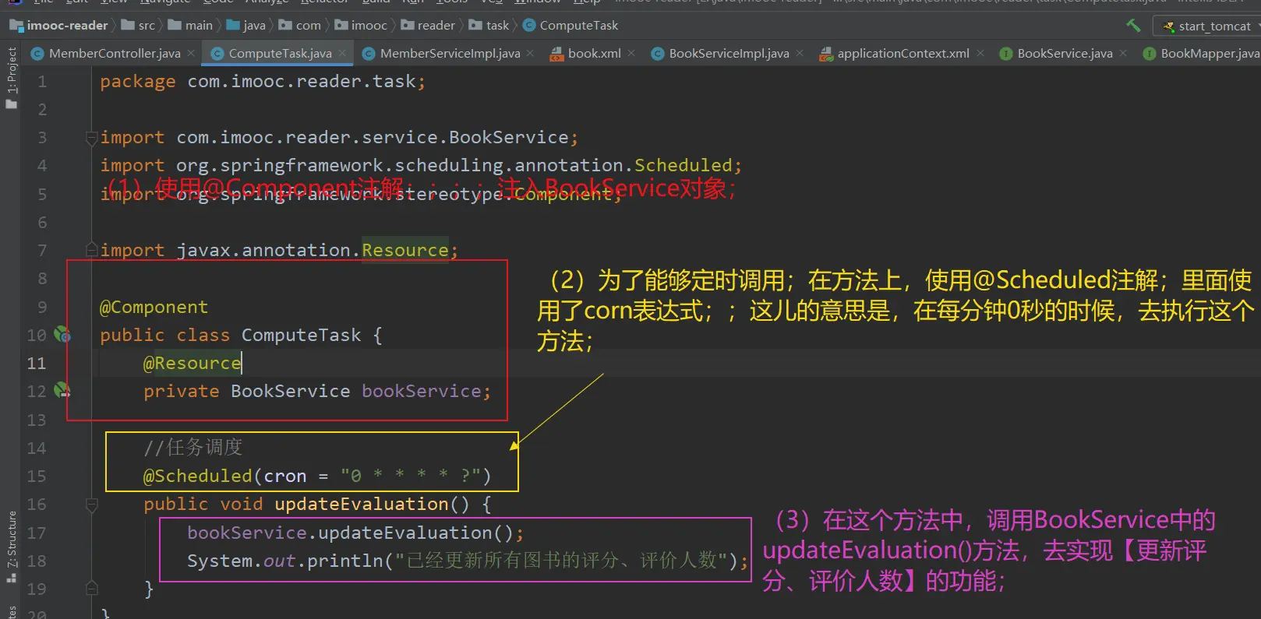Viewport: 1261px width, 619px height.
Task: Click the ComputeTask class name in code
Action: 301,335
